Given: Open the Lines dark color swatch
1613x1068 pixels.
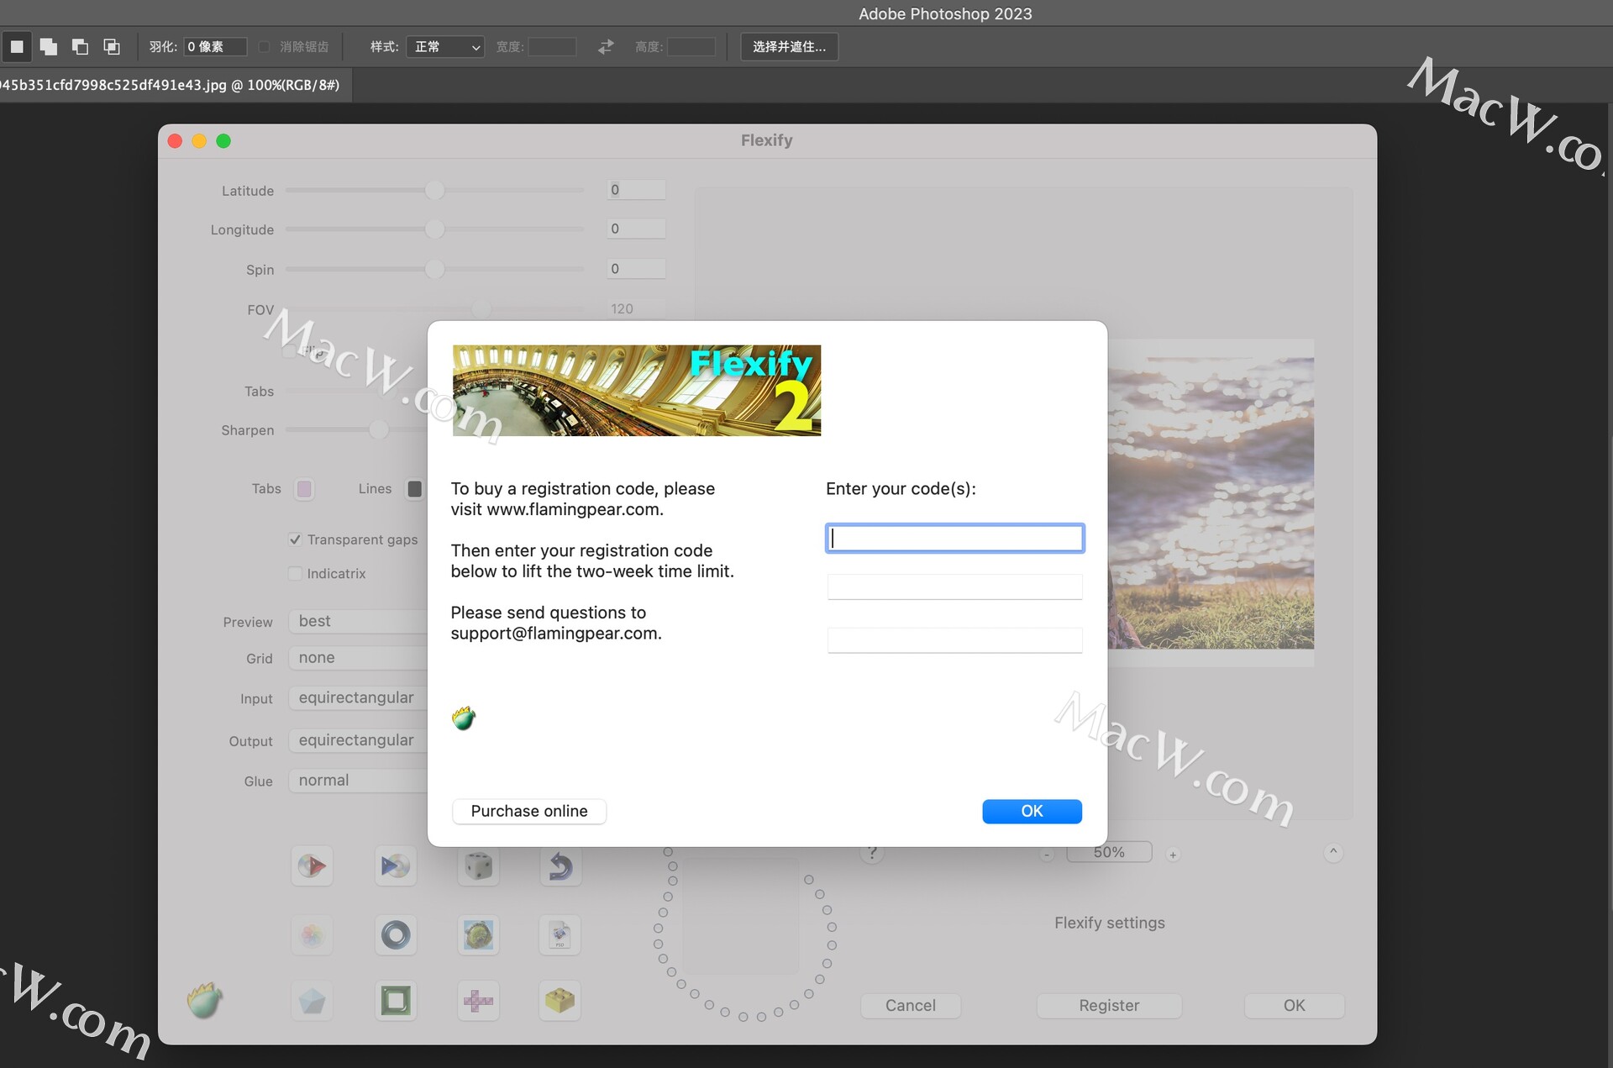Looking at the screenshot, I should click(414, 488).
